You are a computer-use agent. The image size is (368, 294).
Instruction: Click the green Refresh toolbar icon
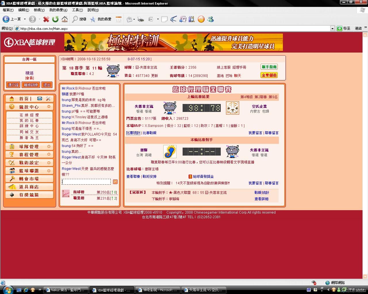click(x=55, y=19)
